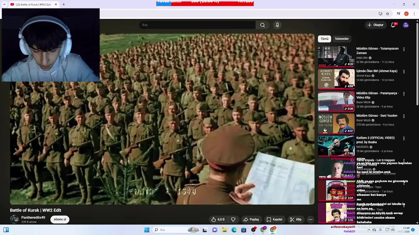419x235 pixels.
Task: Open the Pantheredits49 channel name link
Action: tap(33, 217)
